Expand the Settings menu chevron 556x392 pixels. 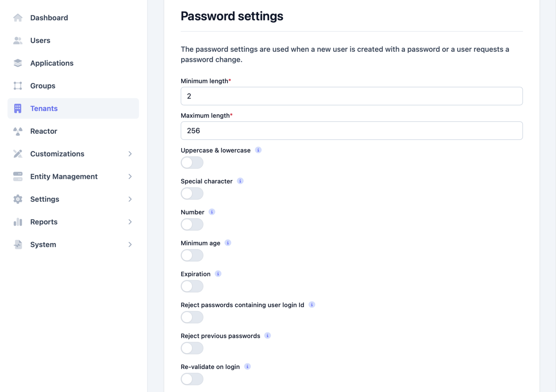point(130,199)
